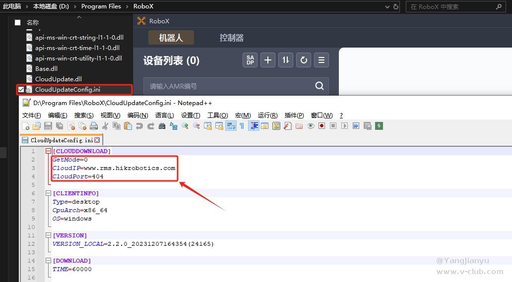512x282 pixels.
Task: Click the user-defined language dialog icon
Action: [265, 126]
